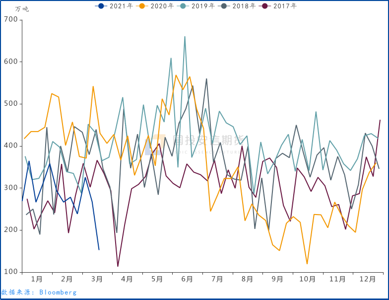389x300 pixels.
Task: Click the 2019 line's highest peak in June
Action: tap(185, 36)
